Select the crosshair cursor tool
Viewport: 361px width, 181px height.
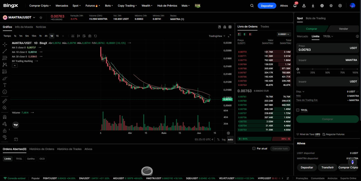(x=5, y=45)
